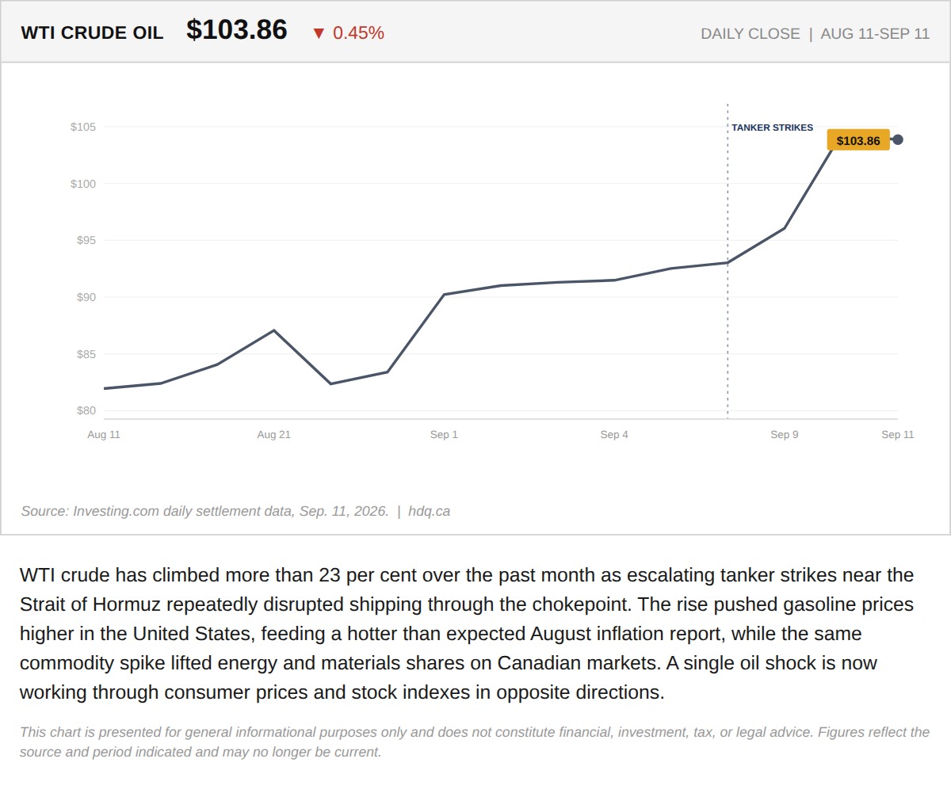The image size is (951, 793).
Task: Select the orange $103.86 price label
Action: 858,140
